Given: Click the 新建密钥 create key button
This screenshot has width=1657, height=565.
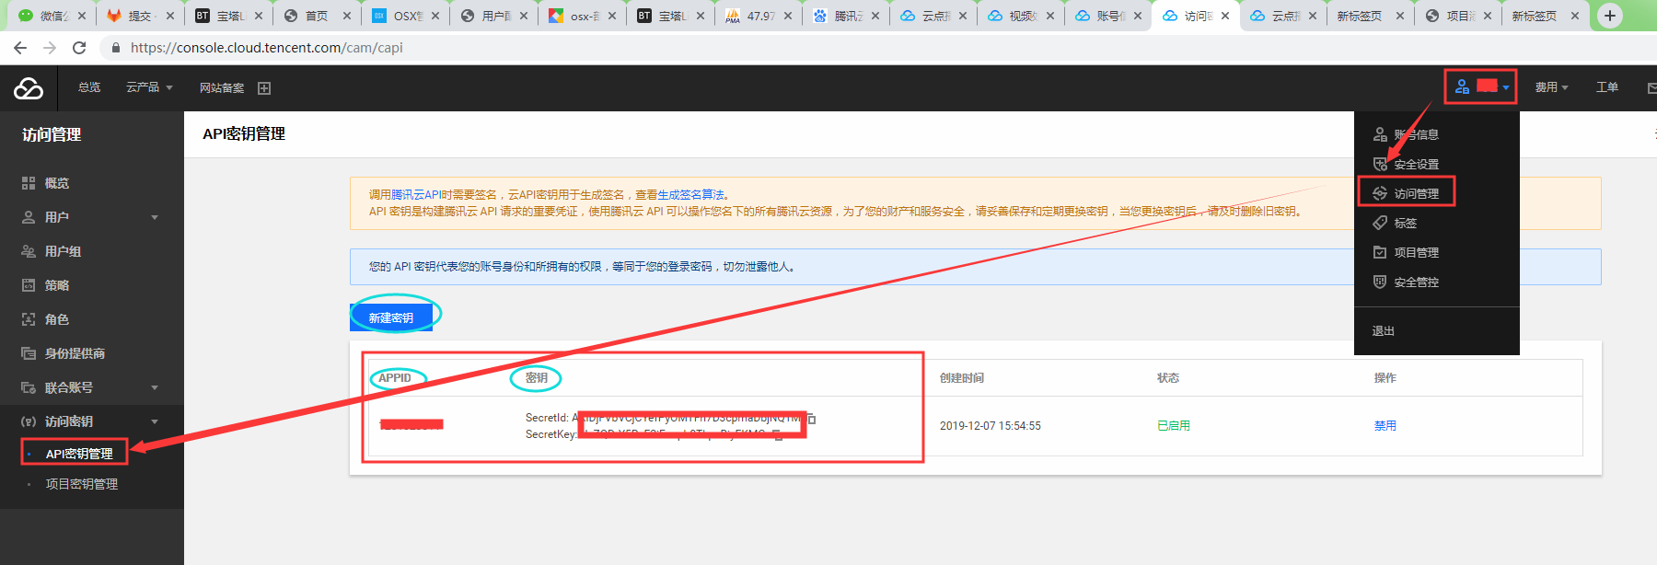Looking at the screenshot, I should (x=391, y=317).
